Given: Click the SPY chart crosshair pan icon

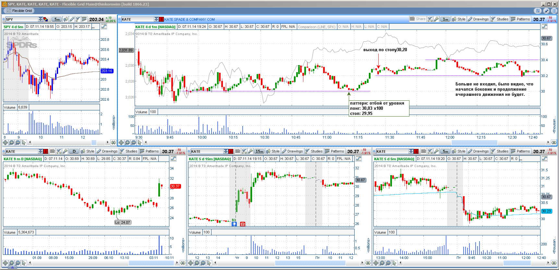Looking at the screenshot, I should point(6,142).
